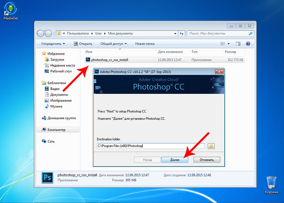Expand the Общий доступ dropdown
This screenshot has height=203, width=284.
(x=113, y=44)
